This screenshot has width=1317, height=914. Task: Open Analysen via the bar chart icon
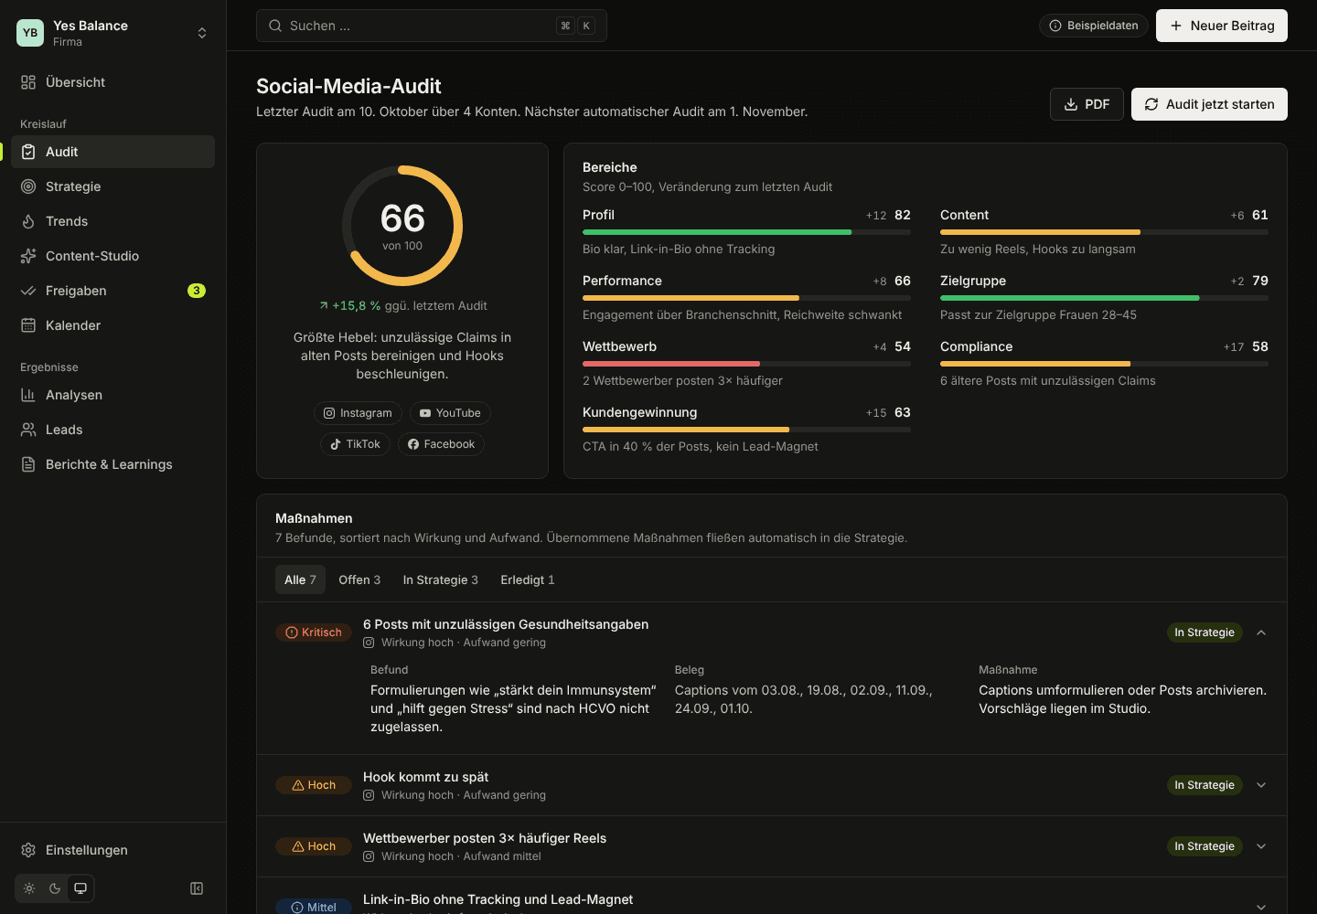pyautogui.click(x=28, y=395)
